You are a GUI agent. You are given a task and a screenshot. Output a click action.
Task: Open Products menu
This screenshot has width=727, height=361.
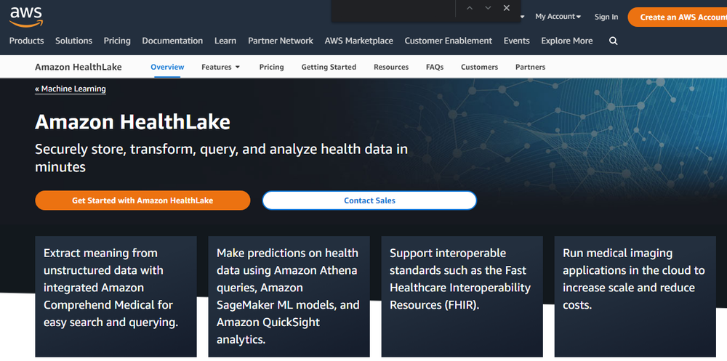(x=26, y=41)
